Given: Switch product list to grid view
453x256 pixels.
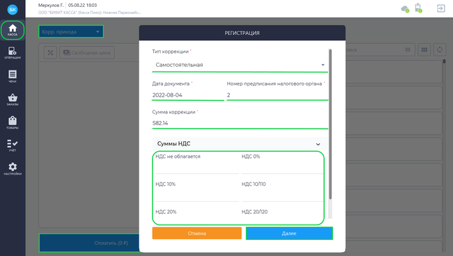Looking at the screenshot, I should pyautogui.click(x=424, y=50).
